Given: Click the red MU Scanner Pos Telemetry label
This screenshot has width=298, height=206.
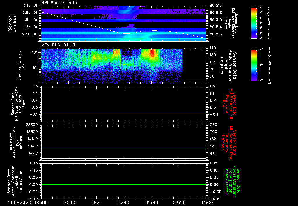Looking at the screenshot, I should pos(229,143).
